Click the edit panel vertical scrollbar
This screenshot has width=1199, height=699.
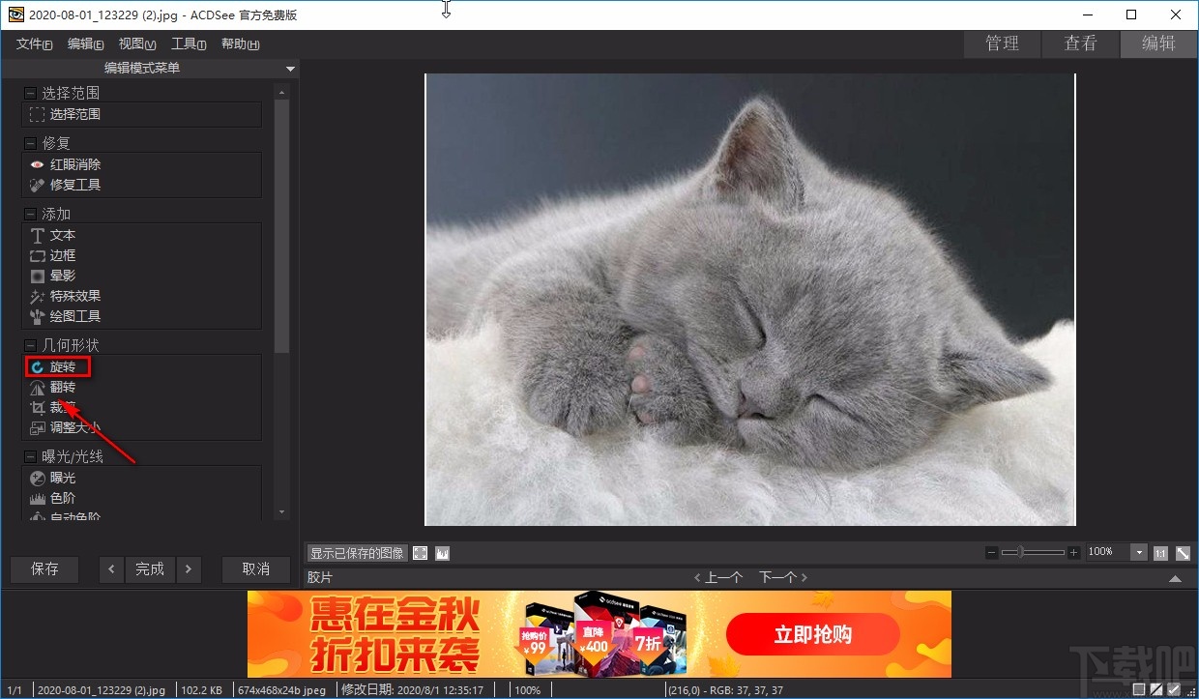[281, 227]
